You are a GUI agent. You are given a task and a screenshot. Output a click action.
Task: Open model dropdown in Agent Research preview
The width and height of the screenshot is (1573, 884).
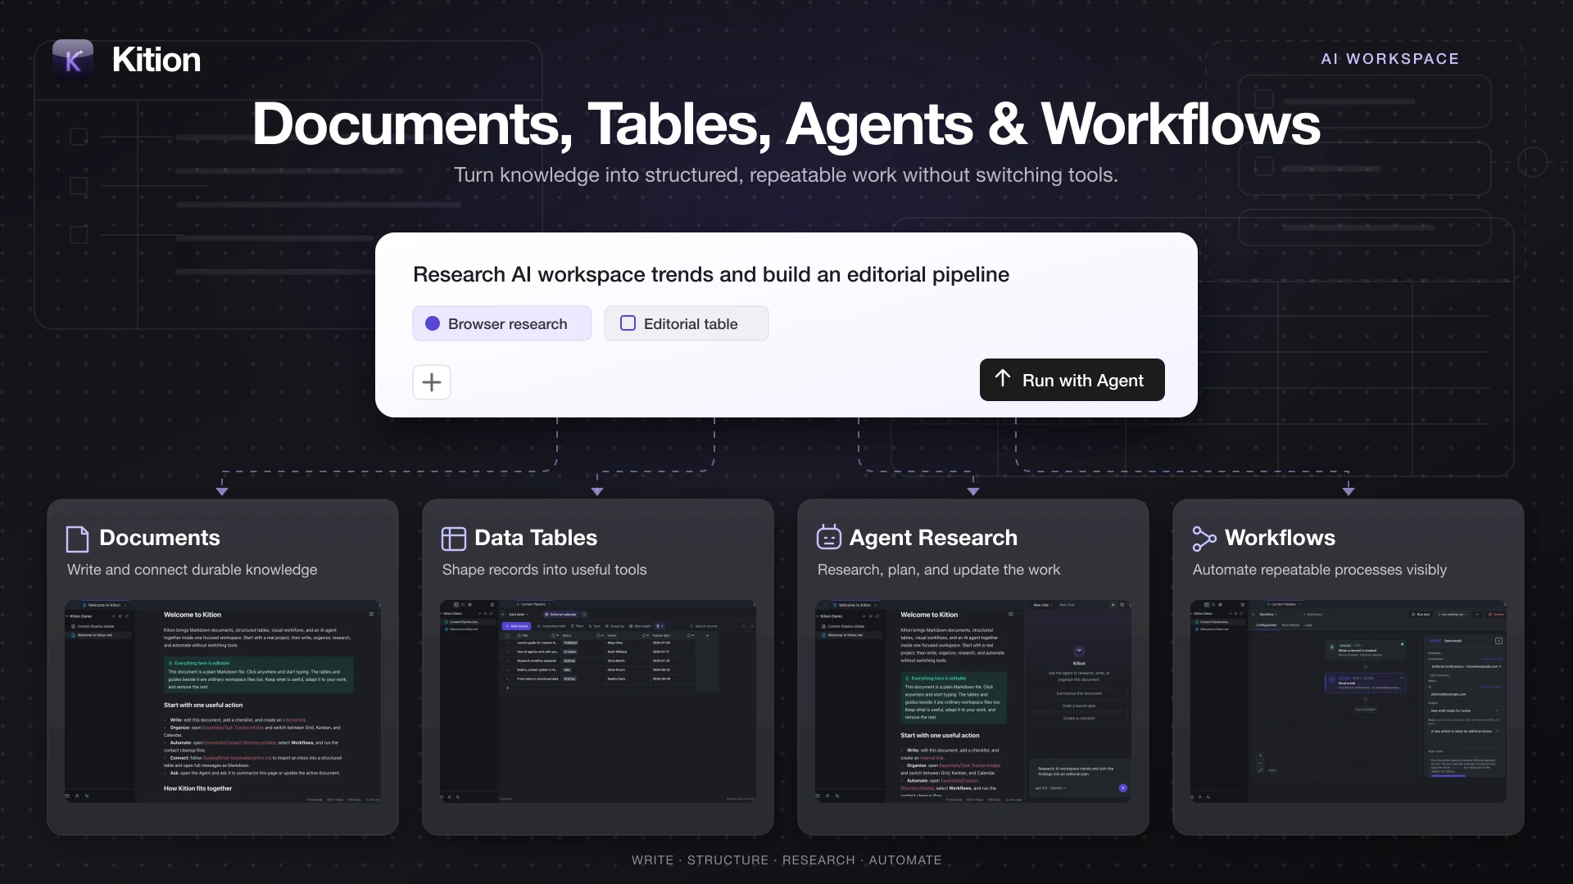[x=1051, y=788]
